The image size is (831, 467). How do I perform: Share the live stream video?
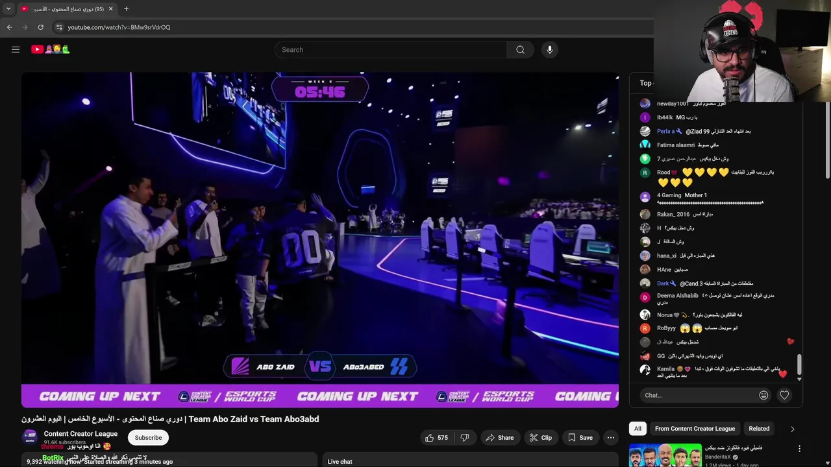(499, 438)
